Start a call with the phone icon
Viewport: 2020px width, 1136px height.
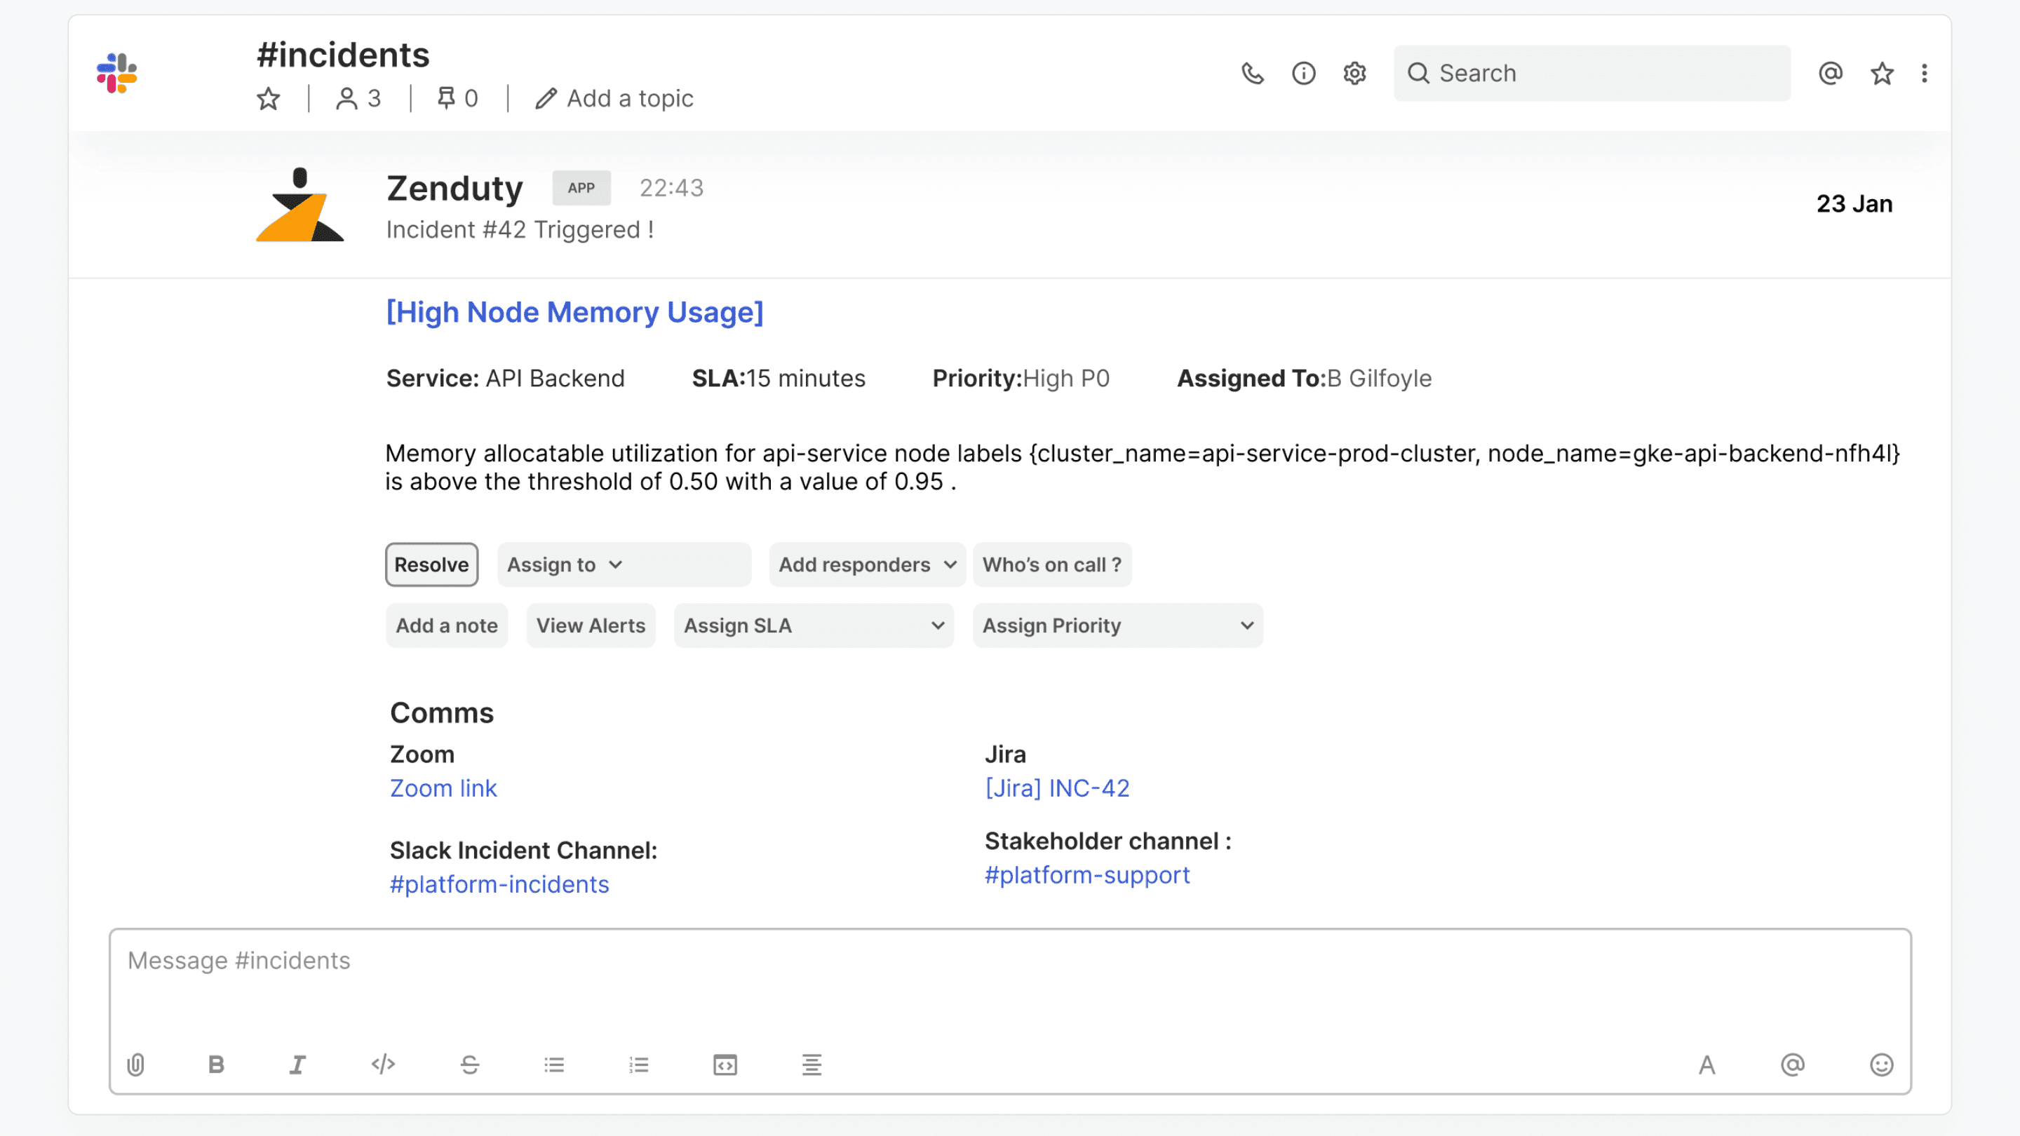click(x=1252, y=74)
